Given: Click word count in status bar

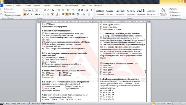Looking at the screenshot, I should click(x=18, y=104).
